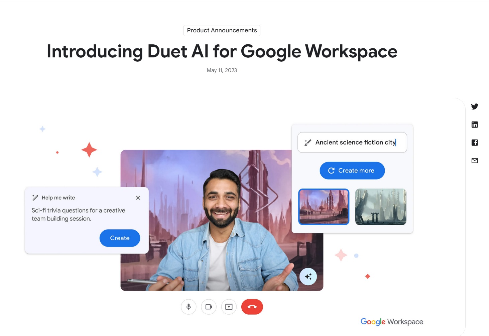489x336 pixels.
Task: Select the highlighted sci-fi city thumbnail
Action: pyautogui.click(x=324, y=207)
